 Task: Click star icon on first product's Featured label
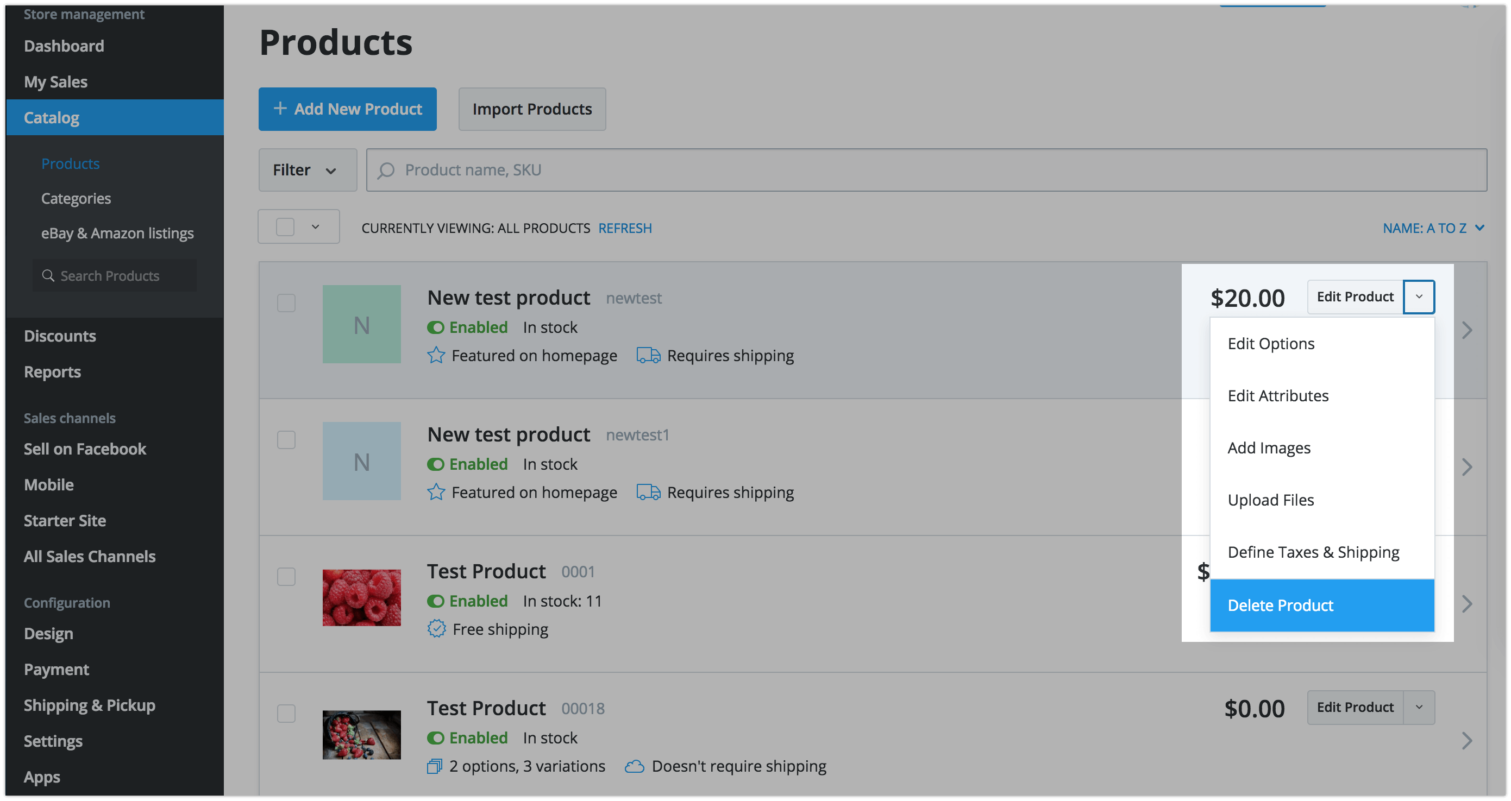click(436, 355)
